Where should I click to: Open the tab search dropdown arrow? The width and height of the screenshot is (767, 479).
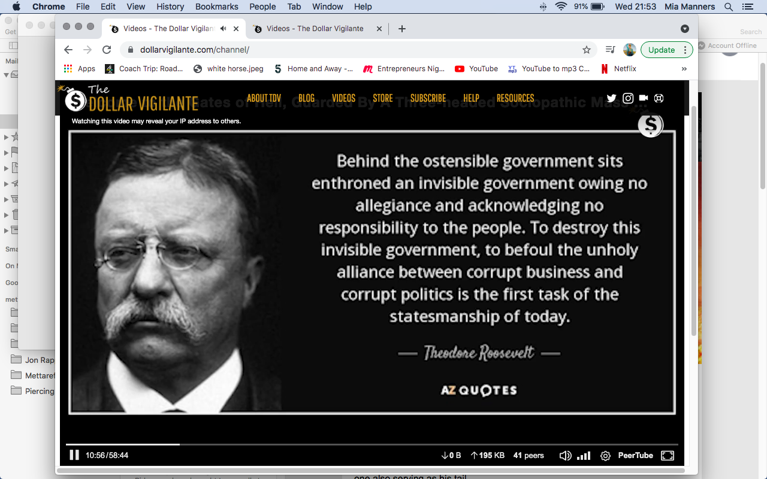click(685, 29)
